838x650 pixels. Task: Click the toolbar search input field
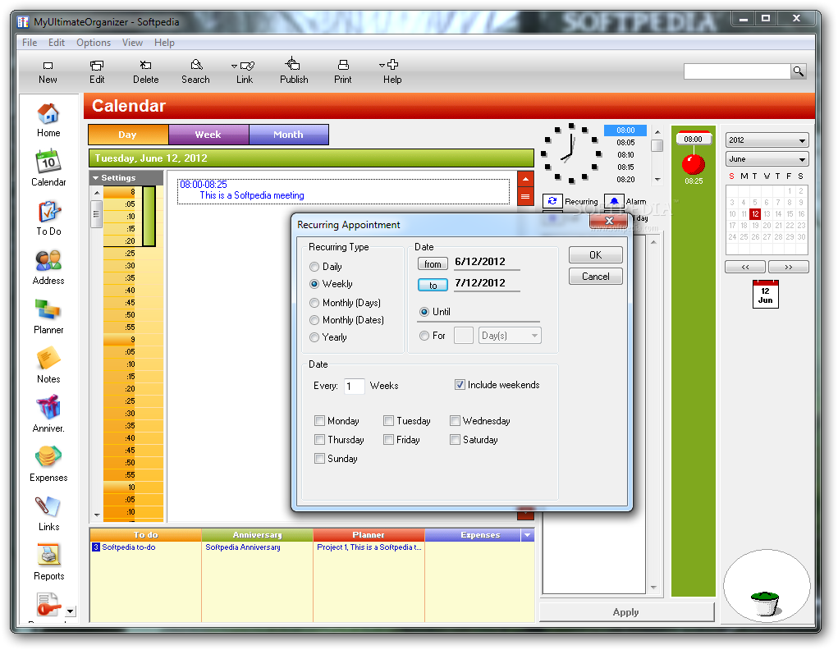pyautogui.click(x=737, y=71)
